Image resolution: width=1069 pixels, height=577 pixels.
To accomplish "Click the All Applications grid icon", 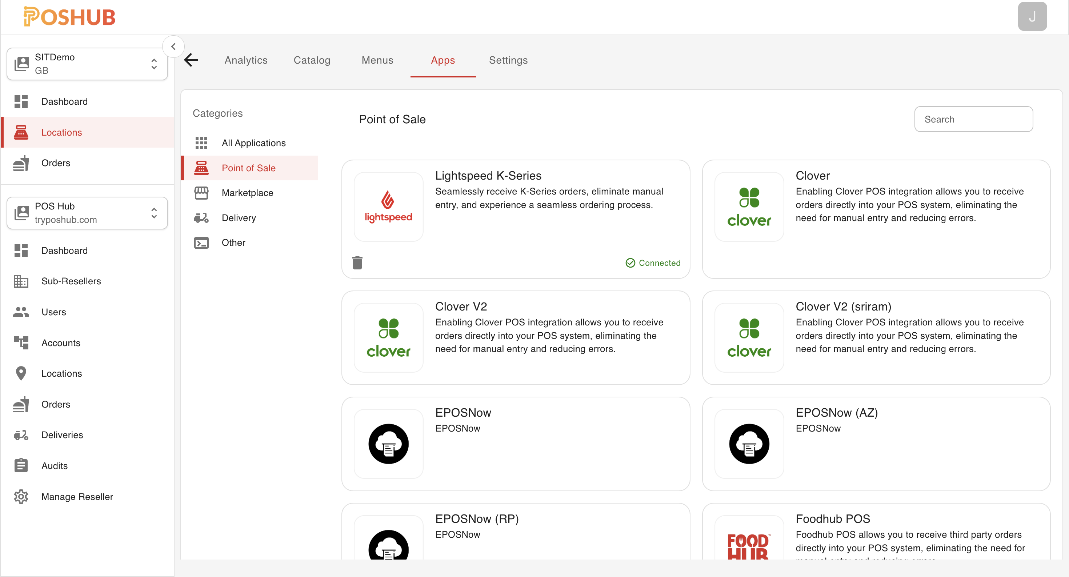I will [x=202, y=143].
